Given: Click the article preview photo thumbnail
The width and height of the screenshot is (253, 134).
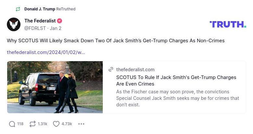Looking at the screenshot, I should [x=55, y=87].
